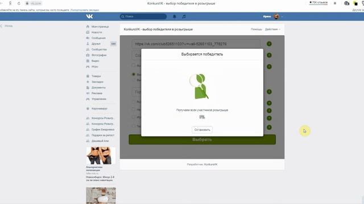Open the Помощь link

point(257,29)
